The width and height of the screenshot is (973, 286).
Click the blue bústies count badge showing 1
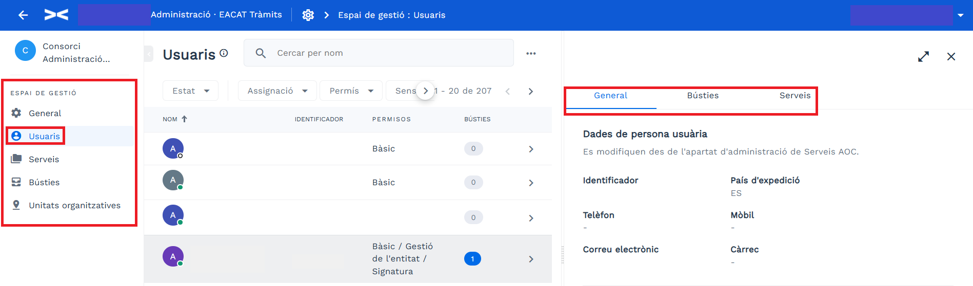472,259
